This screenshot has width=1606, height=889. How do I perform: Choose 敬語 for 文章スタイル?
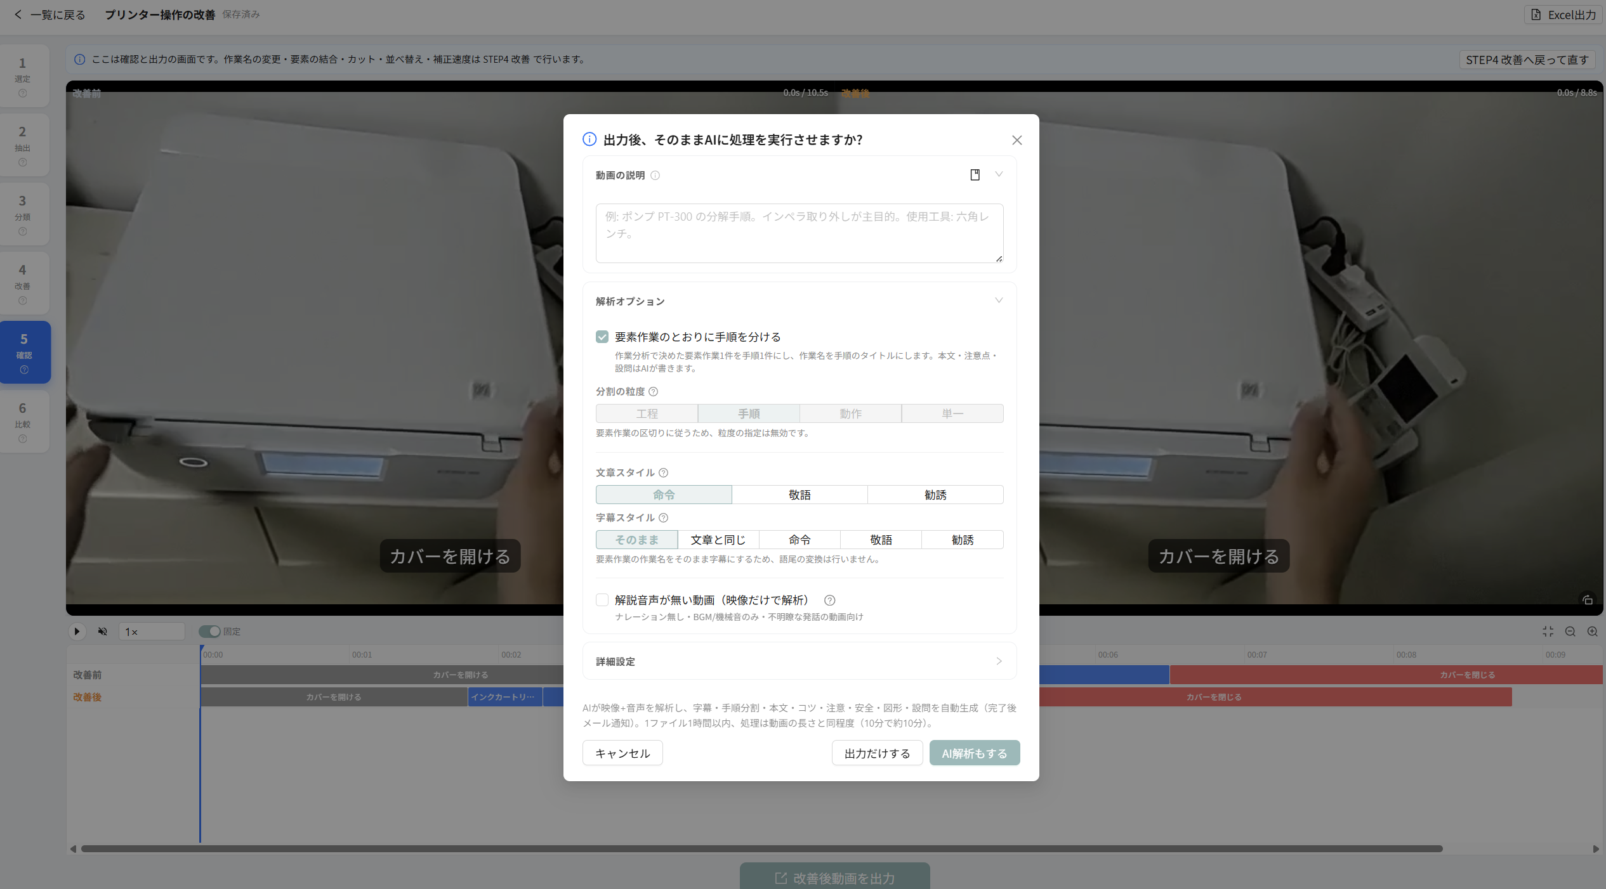800,495
